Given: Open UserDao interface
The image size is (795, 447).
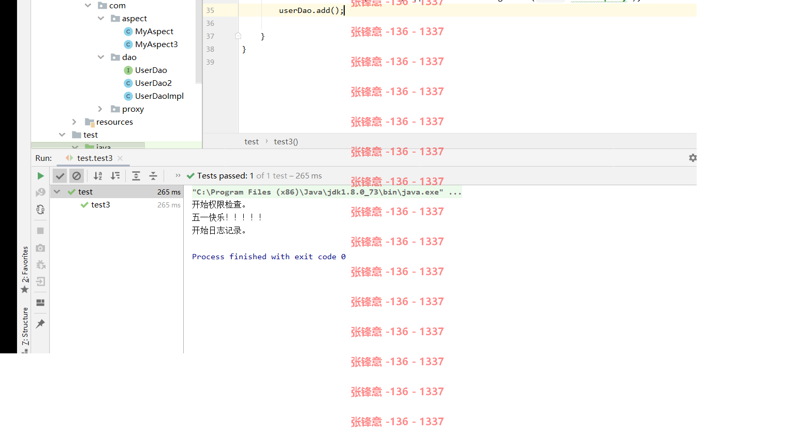Looking at the screenshot, I should pos(151,70).
